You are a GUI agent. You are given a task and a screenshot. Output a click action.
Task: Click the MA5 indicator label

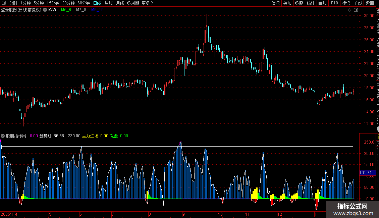pos(54,10)
